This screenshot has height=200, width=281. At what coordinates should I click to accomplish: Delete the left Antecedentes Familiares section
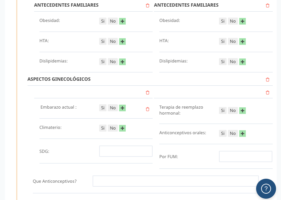point(148,5)
